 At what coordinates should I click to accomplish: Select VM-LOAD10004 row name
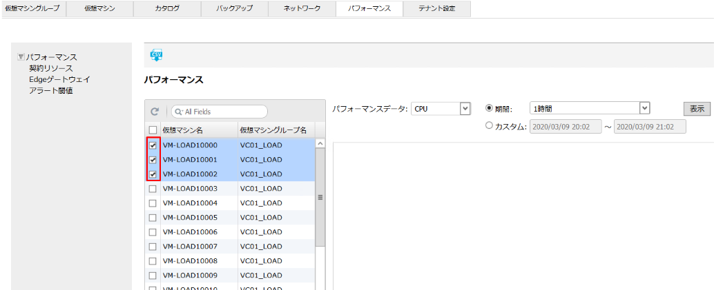click(190, 203)
